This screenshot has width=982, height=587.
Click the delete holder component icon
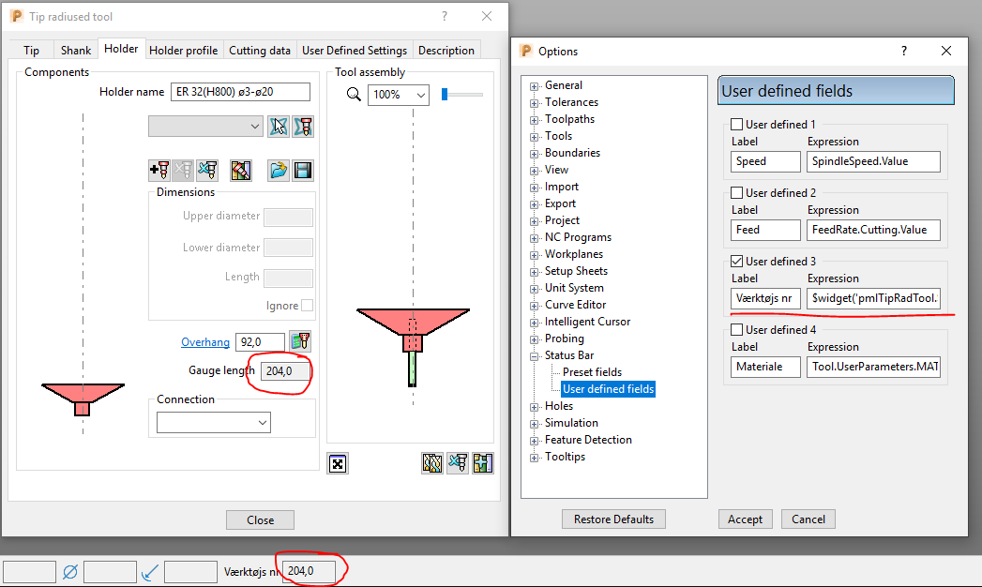click(x=206, y=170)
